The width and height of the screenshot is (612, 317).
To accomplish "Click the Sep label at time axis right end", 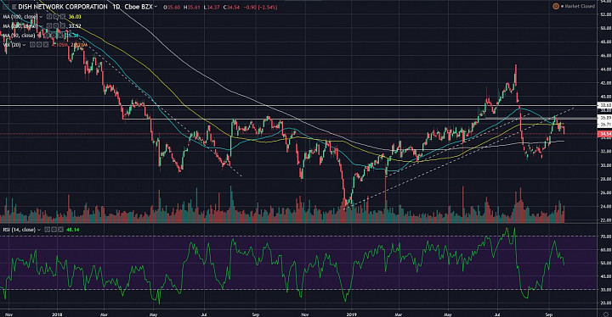I will tap(549, 314).
